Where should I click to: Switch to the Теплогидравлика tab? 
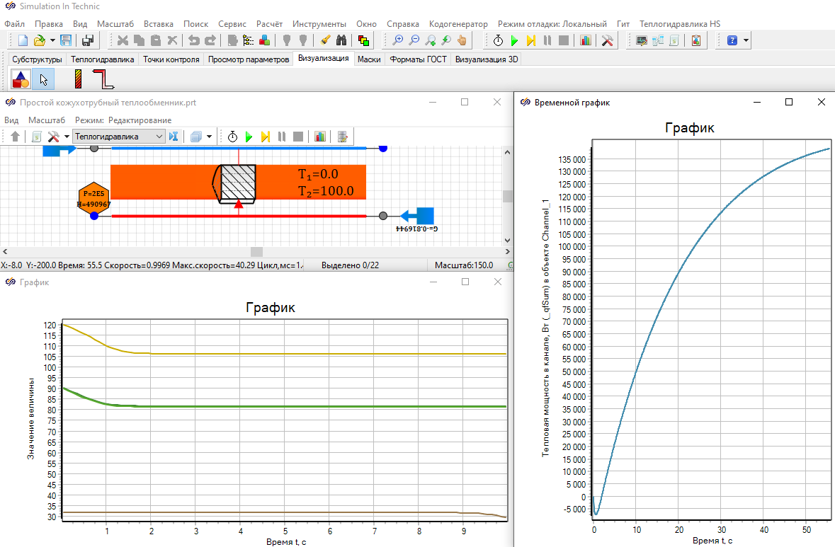pos(103,59)
